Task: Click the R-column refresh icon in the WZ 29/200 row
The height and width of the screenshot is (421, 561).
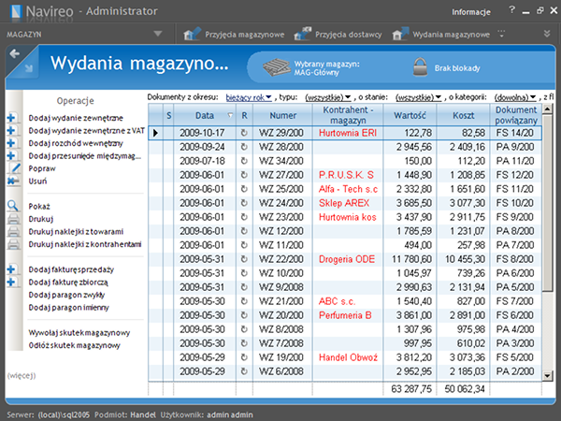Action: tap(244, 134)
